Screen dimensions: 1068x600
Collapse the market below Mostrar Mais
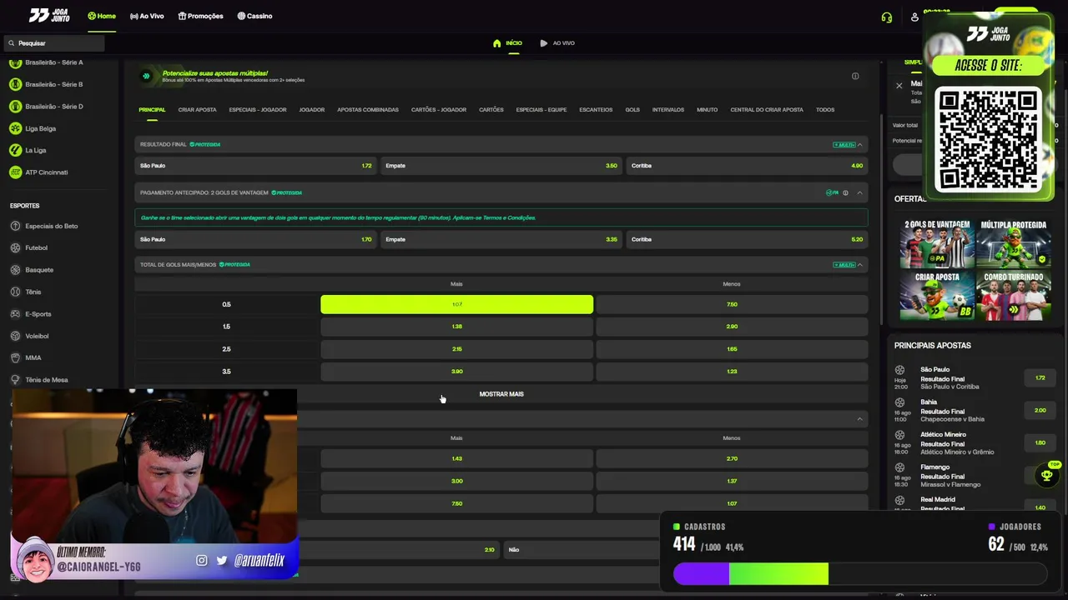click(x=859, y=418)
